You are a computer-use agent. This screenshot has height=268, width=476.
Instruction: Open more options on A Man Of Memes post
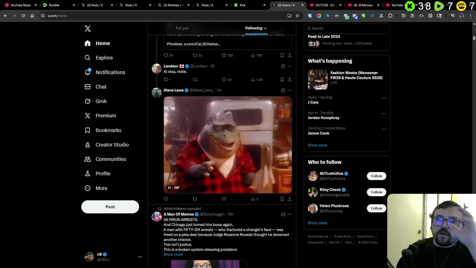290,214
